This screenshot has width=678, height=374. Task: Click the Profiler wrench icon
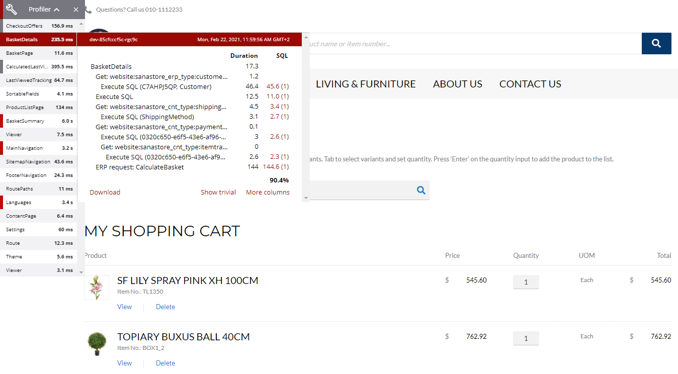pos(12,9)
